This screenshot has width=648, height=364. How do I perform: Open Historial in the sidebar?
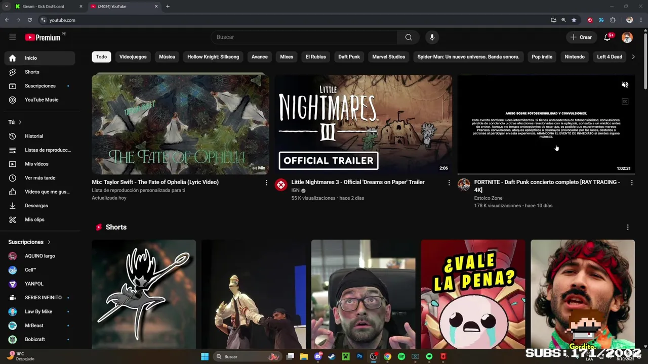click(x=40, y=136)
